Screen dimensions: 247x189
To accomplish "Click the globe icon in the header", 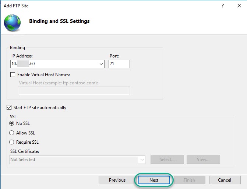I will [x=12, y=23].
